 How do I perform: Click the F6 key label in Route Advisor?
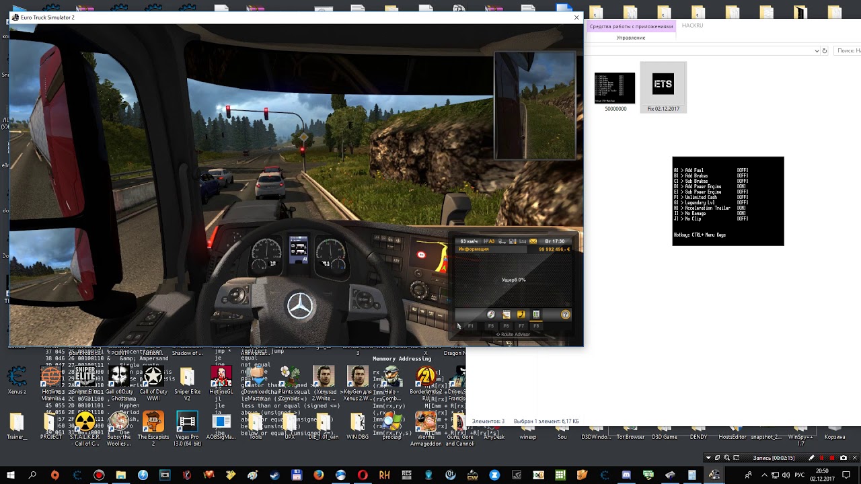pyautogui.click(x=506, y=326)
